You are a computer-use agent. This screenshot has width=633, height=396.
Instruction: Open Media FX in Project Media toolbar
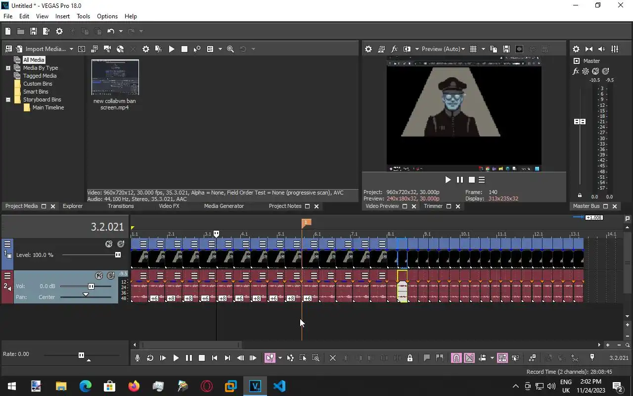(x=158, y=49)
